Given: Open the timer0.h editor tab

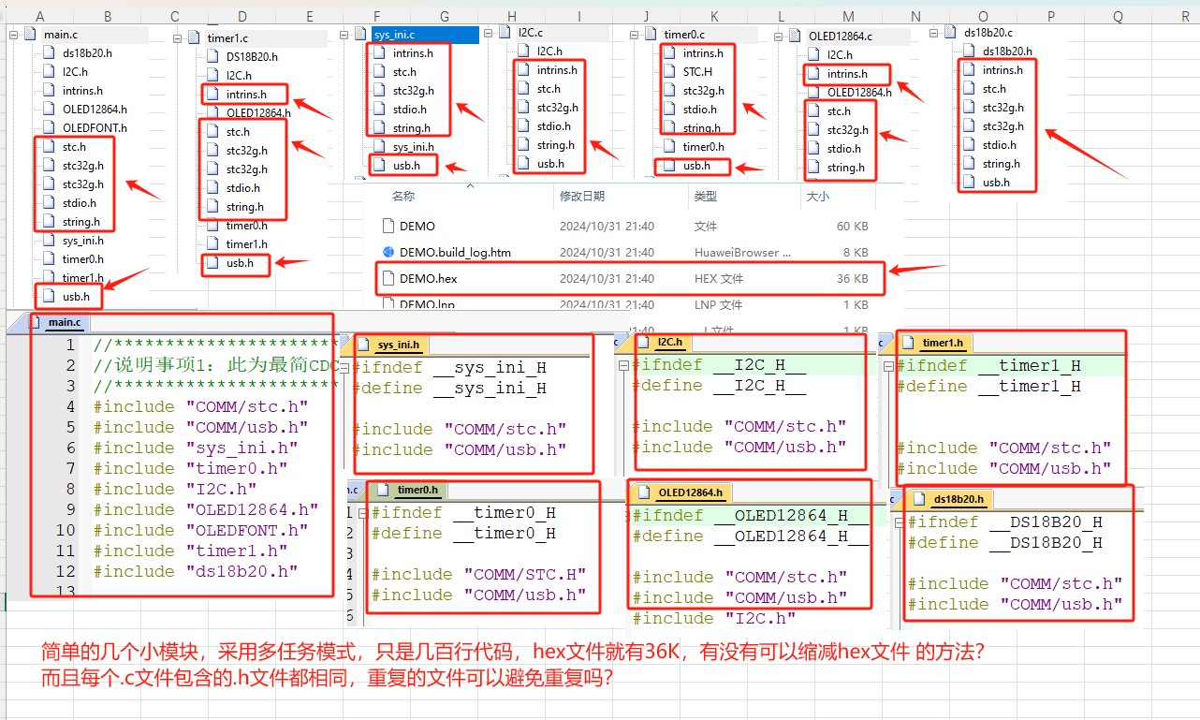Looking at the screenshot, I should [408, 490].
